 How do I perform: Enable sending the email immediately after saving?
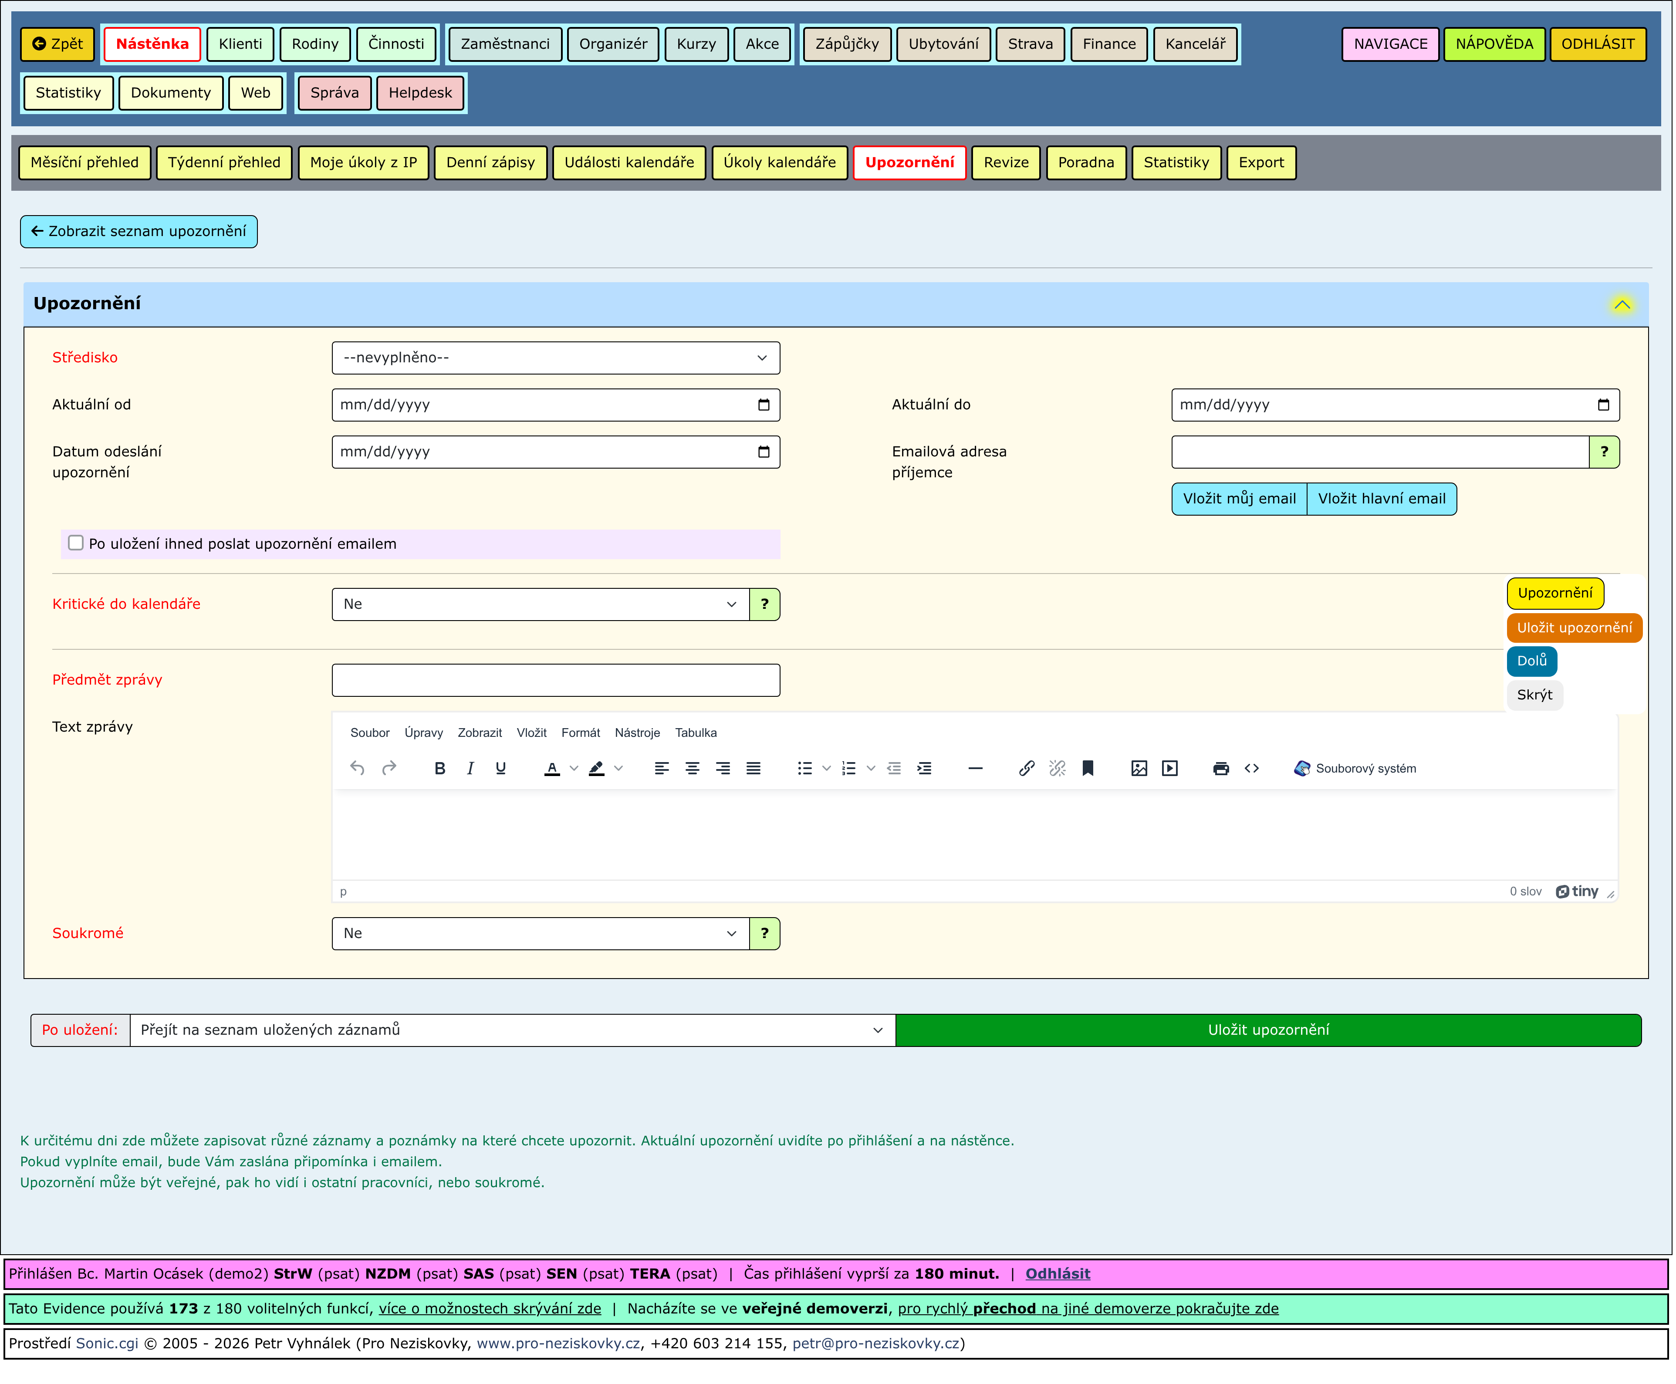pyautogui.click(x=76, y=543)
